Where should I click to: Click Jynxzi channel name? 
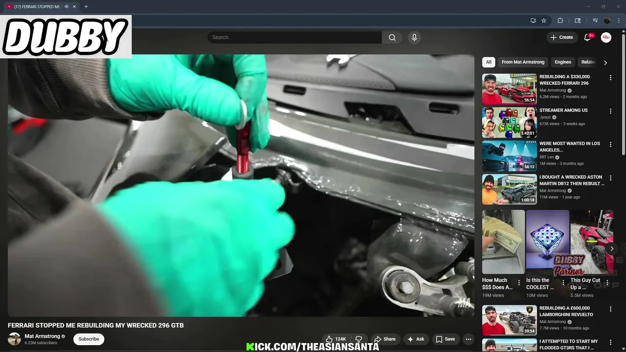coord(545,117)
